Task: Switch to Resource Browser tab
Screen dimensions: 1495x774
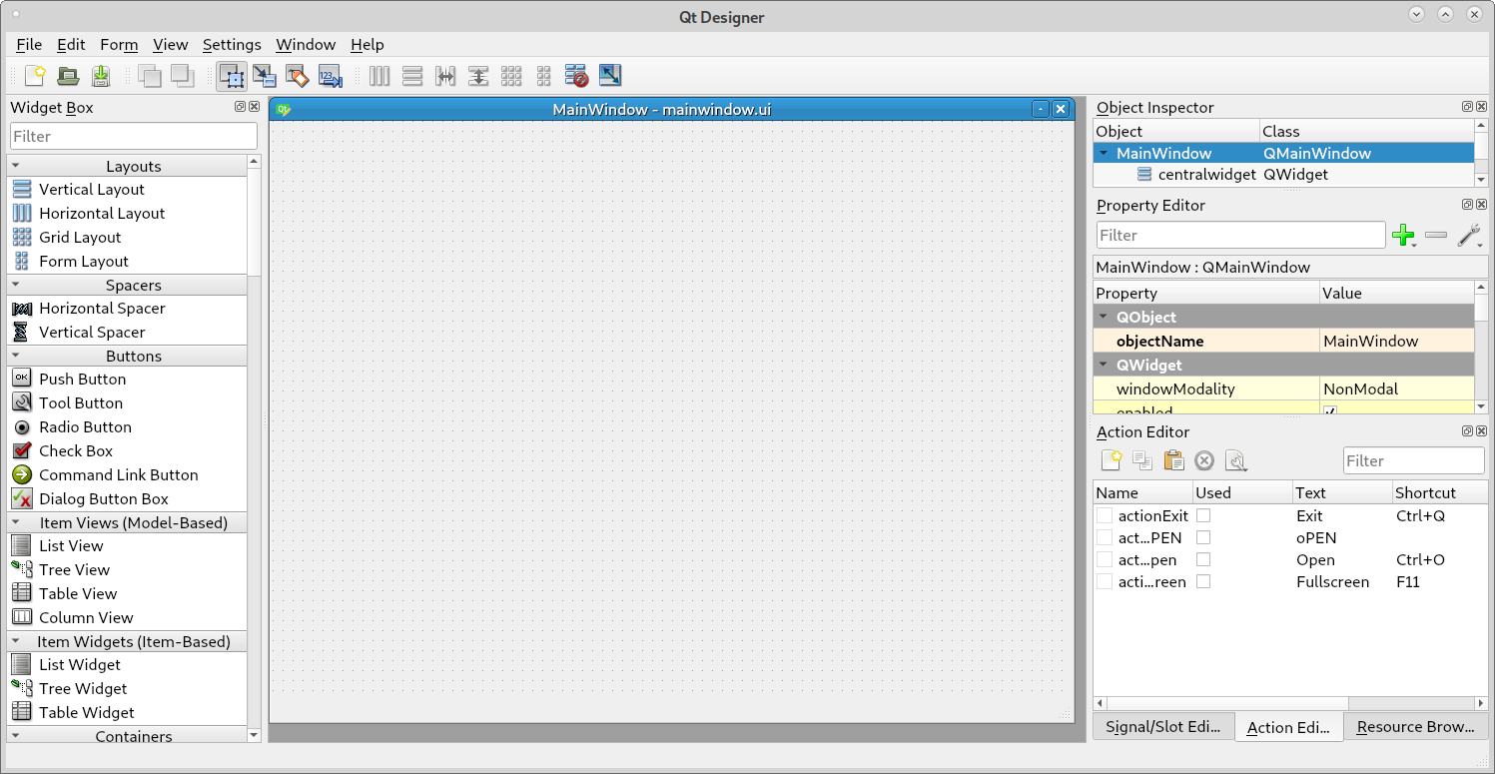Action: [x=1415, y=726]
